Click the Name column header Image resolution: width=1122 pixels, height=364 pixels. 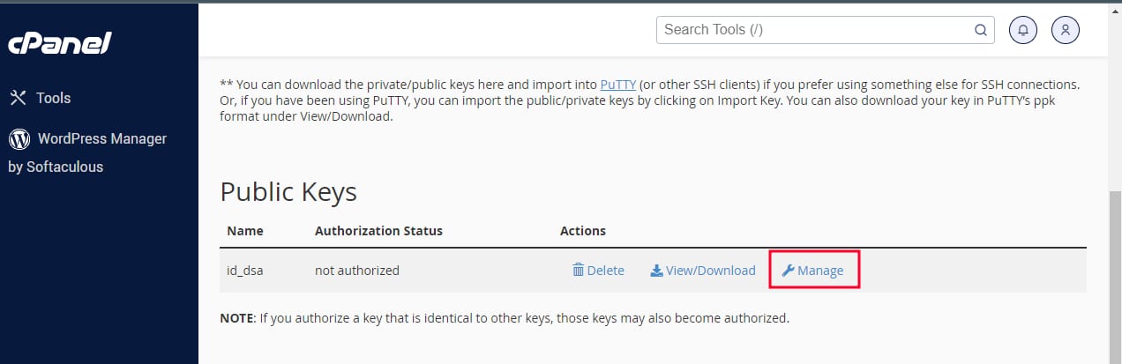click(245, 231)
